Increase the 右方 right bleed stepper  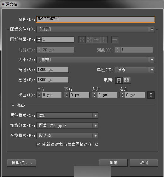point(122,94)
